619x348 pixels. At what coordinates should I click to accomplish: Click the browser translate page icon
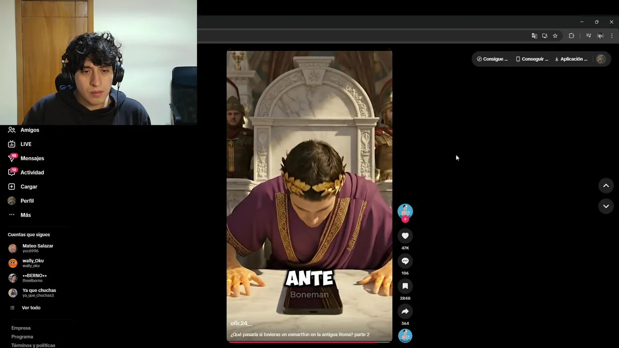pos(534,36)
